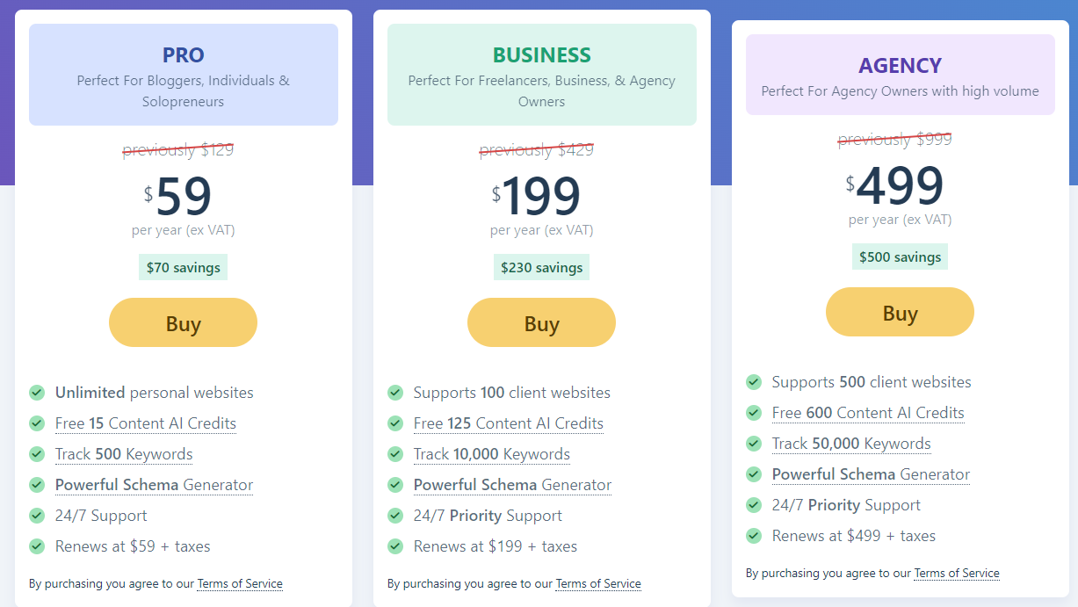The height and width of the screenshot is (607, 1078).
Task: Purchase the AGENCY plan via Buy
Action: pos(900,312)
